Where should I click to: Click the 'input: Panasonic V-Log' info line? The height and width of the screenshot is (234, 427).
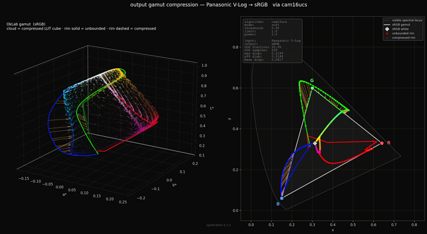click(272, 41)
